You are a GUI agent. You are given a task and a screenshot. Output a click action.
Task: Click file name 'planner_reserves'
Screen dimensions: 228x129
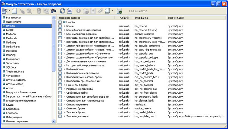(x=144, y=34)
